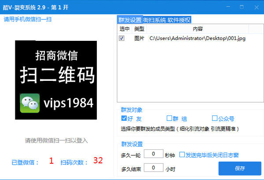This screenshot has width=264, height=180.
Task: Click the green WeChat logo icon
Action: [x=30, y=103]
